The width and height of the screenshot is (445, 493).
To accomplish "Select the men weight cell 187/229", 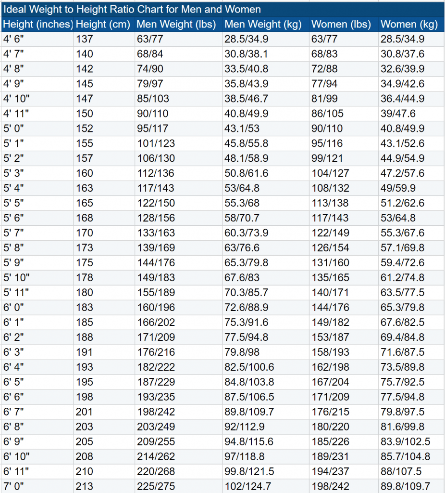I will 178,382.
